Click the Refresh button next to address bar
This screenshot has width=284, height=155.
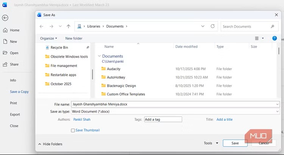pos(212,26)
